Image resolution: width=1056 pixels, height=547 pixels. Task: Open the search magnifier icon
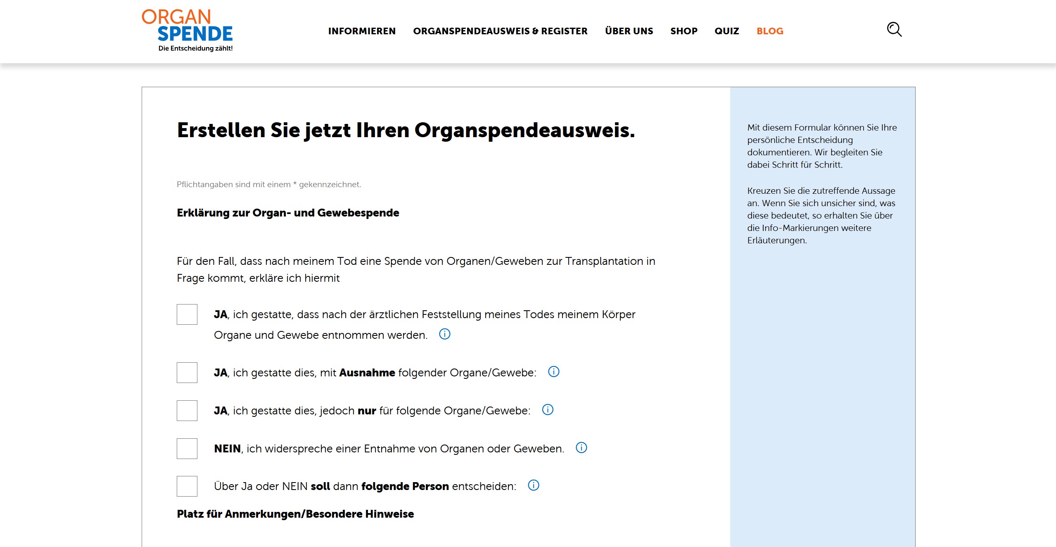pyautogui.click(x=894, y=29)
